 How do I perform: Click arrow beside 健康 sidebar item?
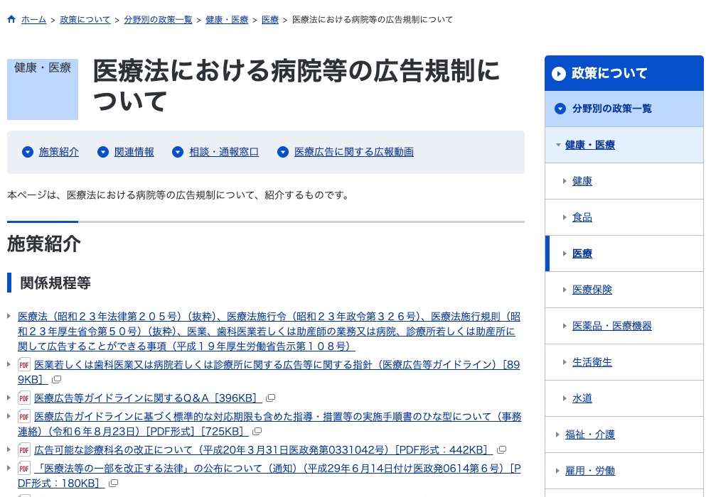pyautogui.click(x=565, y=181)
